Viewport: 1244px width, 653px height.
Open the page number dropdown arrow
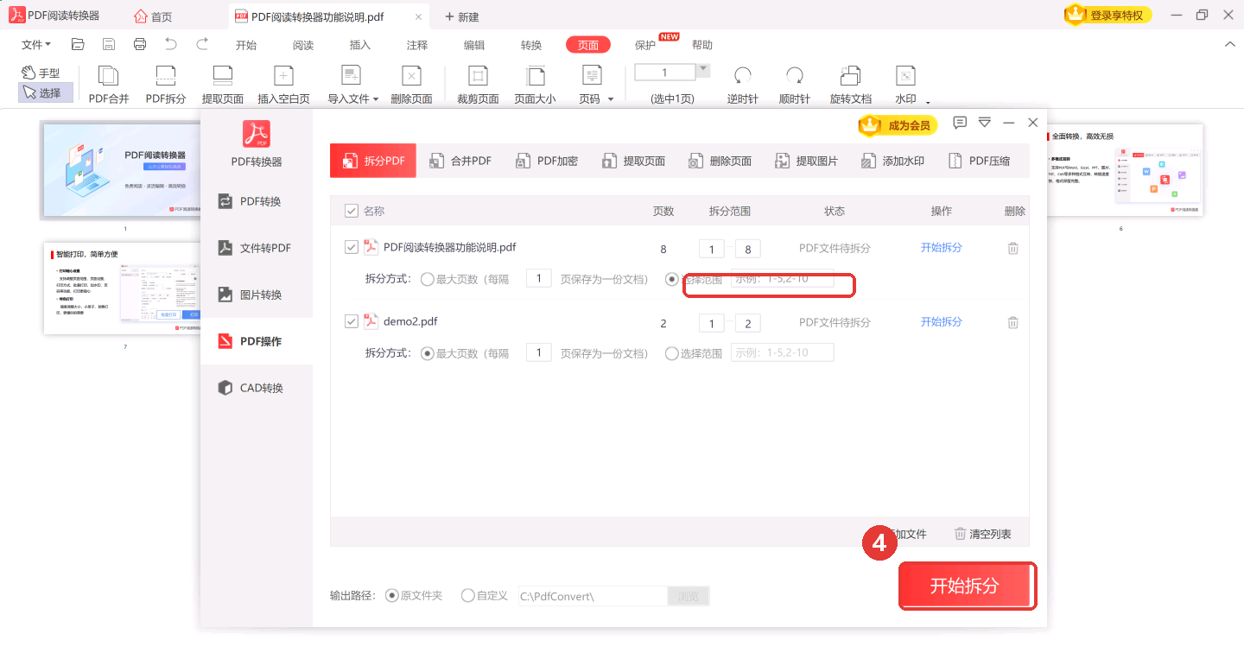pos(703,69)
